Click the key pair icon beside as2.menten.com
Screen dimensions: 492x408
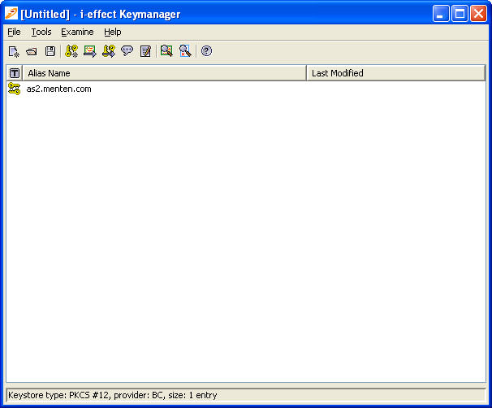pos(14,89)
